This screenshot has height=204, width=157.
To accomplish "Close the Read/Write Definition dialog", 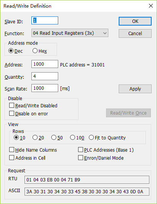I will [151, 6].
